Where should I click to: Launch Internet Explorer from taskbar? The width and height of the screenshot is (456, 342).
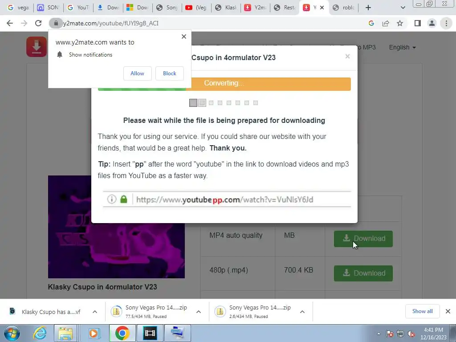tap(40, 333)
